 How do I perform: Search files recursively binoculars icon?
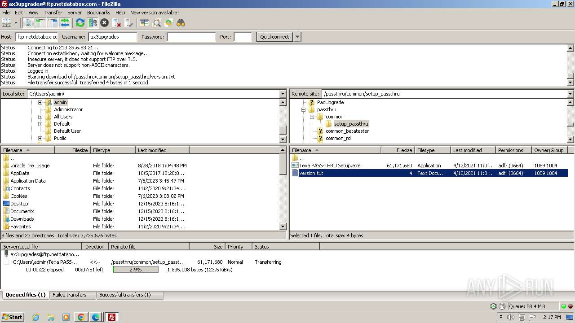pyautogui.click(x=181, y=22)
